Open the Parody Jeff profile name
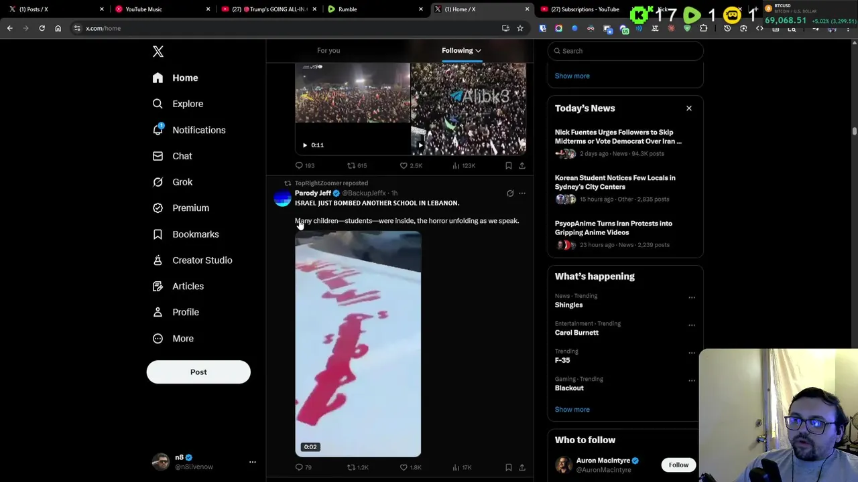Image resolution: width=858 pixels, height=482 pixels. pos(313,193)
